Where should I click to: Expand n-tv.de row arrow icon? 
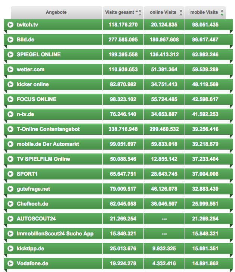(10, 114)
